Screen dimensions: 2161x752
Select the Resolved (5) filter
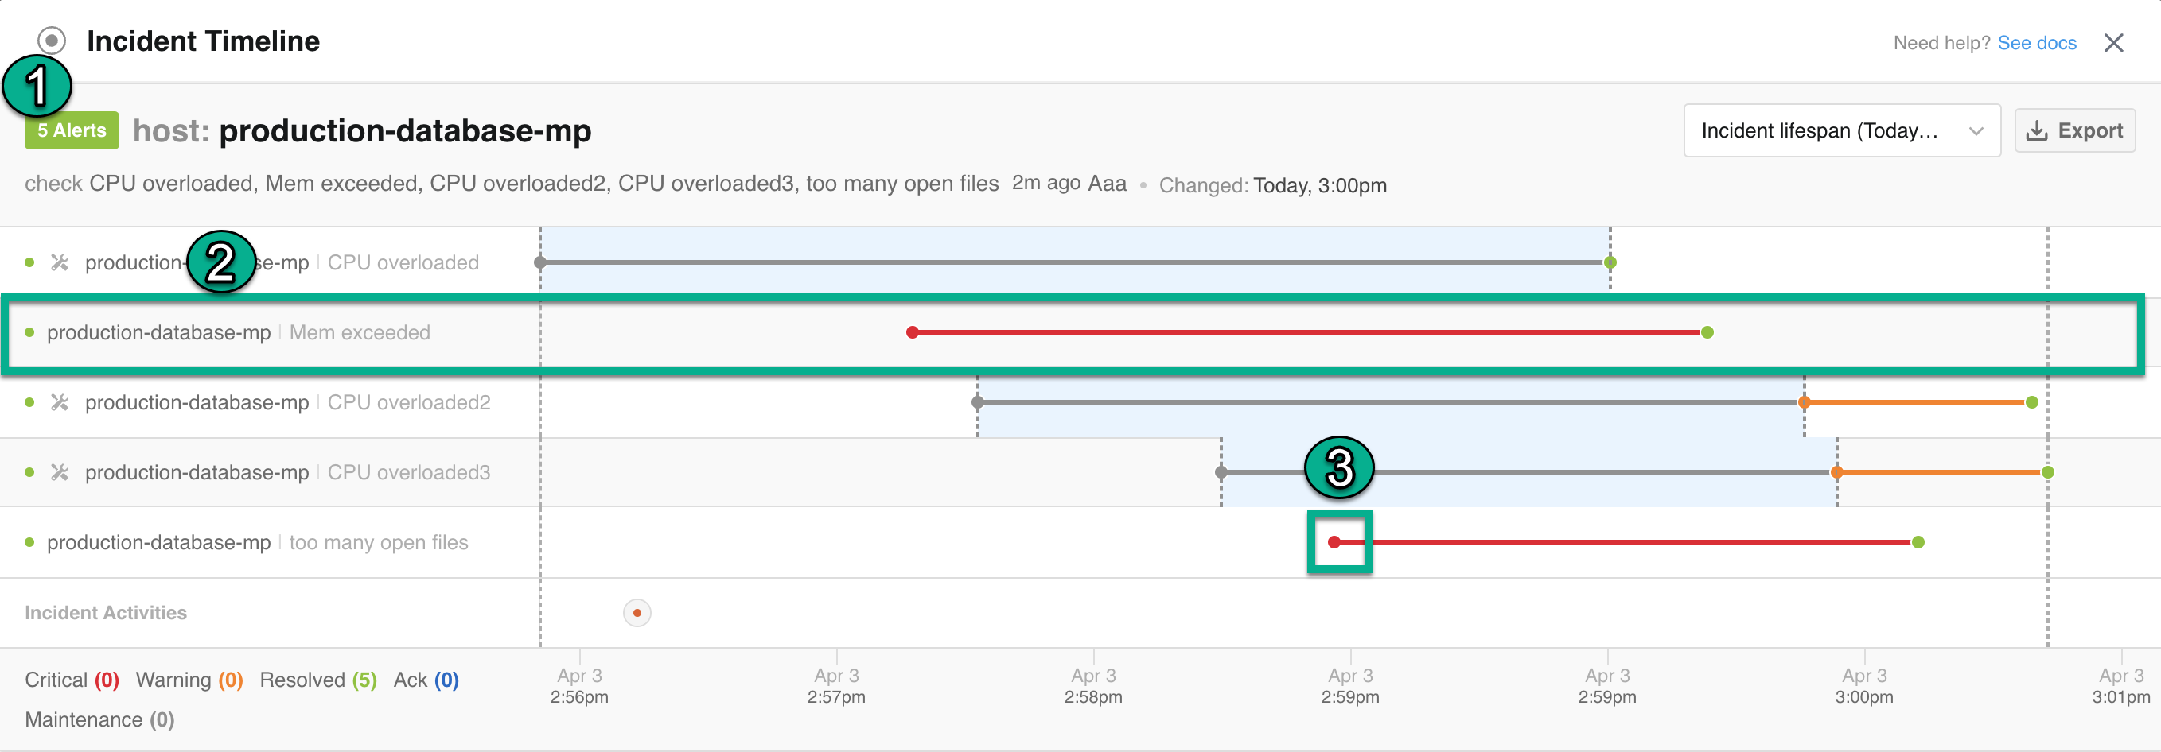(317, 680)
